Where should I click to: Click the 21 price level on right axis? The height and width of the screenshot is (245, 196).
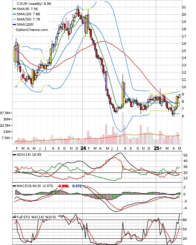[184, 7]
